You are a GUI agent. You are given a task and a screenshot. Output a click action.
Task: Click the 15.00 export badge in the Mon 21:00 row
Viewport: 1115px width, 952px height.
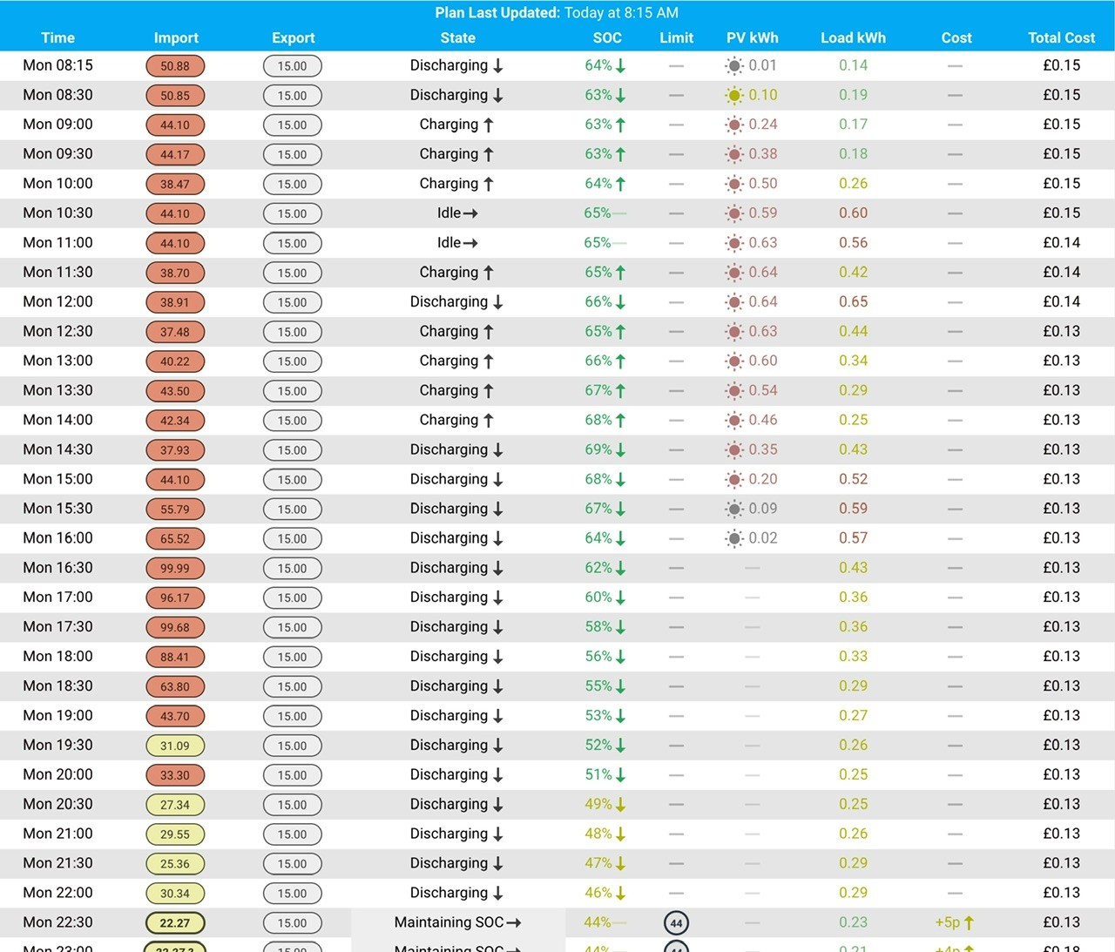click(x=293, y=834)
